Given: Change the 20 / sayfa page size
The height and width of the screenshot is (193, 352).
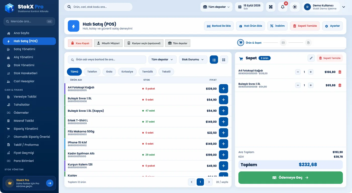Looking at the screenshot, I should click(x=222, y=182).
